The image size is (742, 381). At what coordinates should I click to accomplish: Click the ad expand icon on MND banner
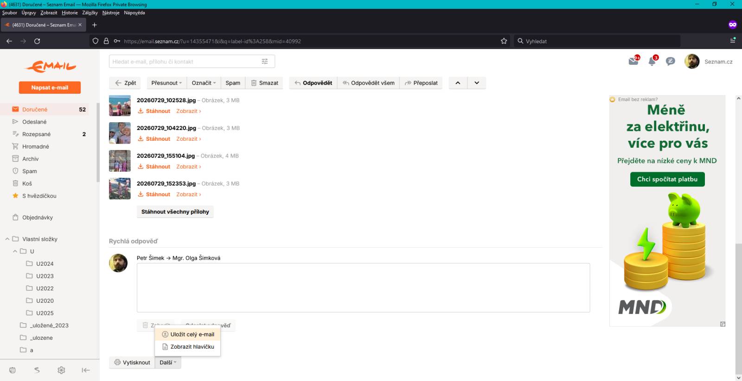(723, 324)
